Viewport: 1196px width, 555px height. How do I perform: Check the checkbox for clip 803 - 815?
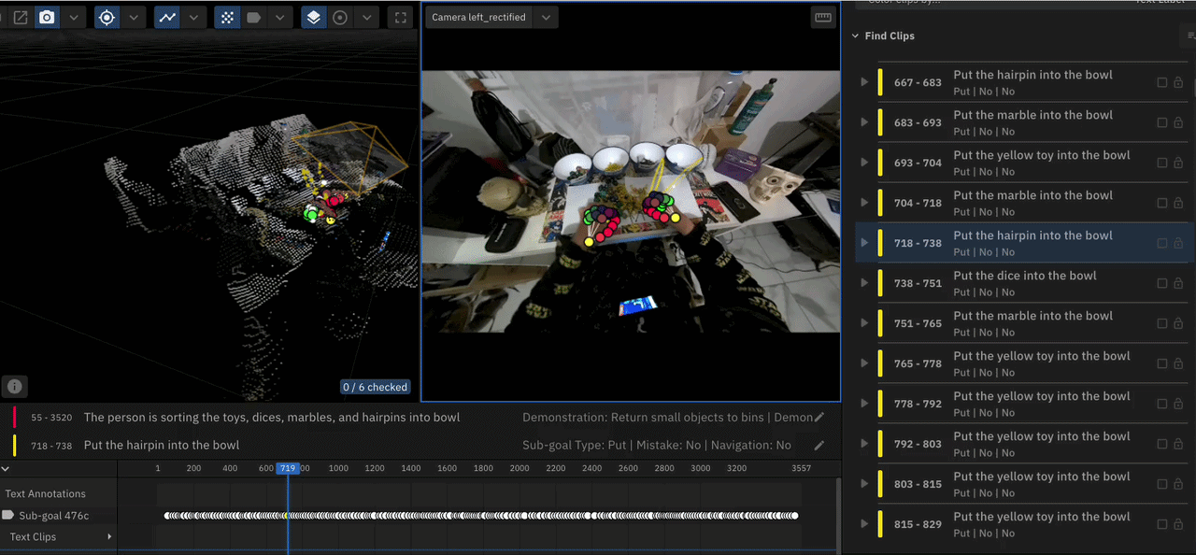click(x=1162, y=484)
